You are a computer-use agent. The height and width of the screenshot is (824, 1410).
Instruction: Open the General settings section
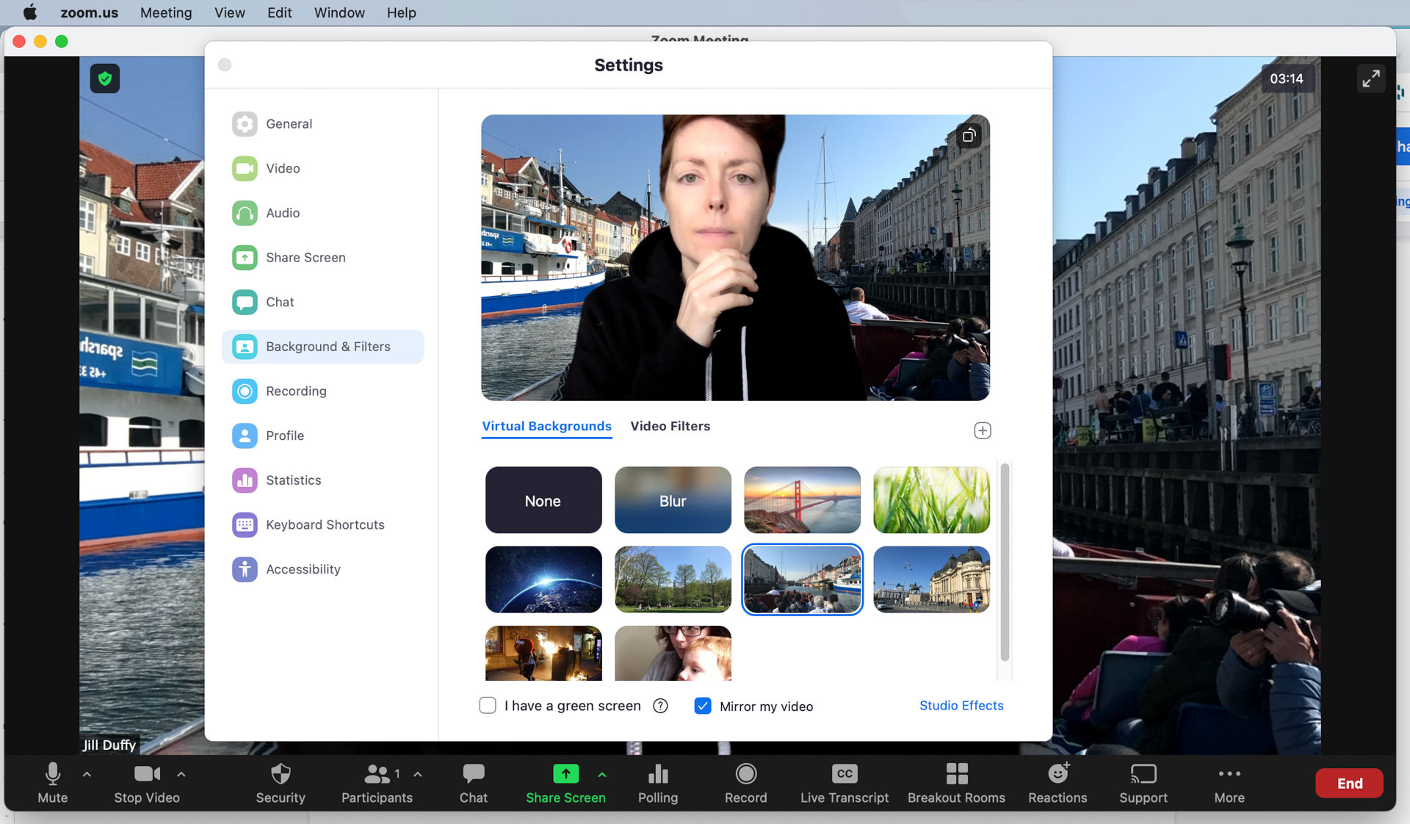[x=322, y=123]
